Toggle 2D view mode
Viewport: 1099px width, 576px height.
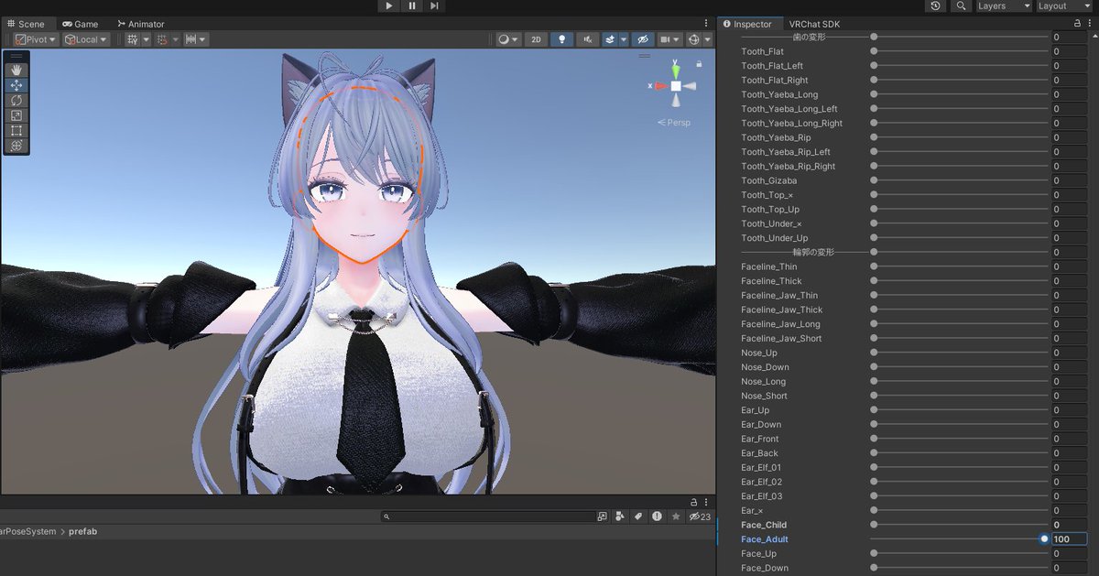tap(537, 39)
